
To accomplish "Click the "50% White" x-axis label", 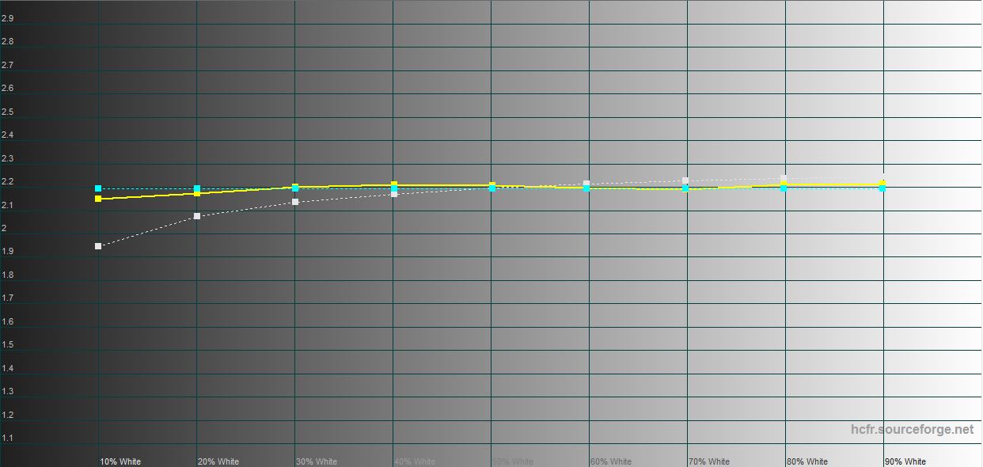I will [513, 461].
